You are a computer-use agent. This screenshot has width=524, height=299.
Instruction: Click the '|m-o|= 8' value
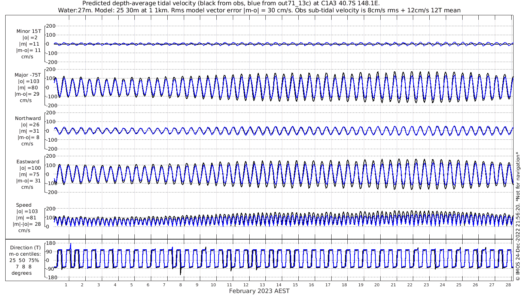[x=28, y=138]
